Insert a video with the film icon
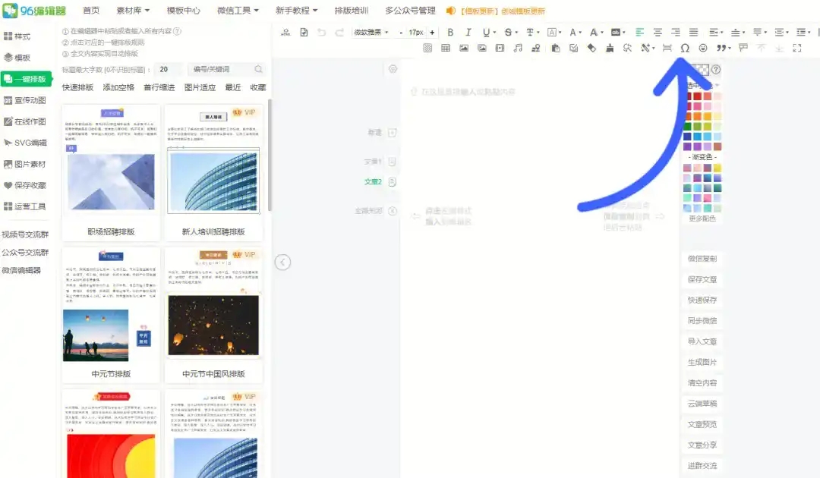Screen dimensions: 820x478 click(x=500, y=48)
